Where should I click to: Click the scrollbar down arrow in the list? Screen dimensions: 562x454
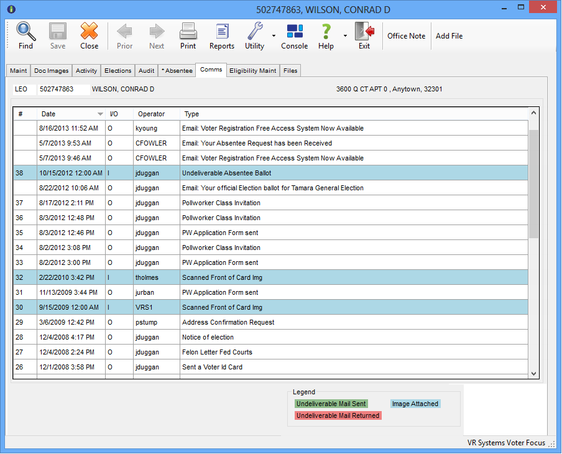click(x=533, y=373)
